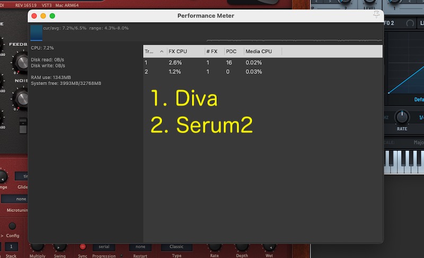Image resolution: width=424 pixels, height=258 pixels.
Task: Click the 1.2% FX CPU value
Action: tap(175, 72)
